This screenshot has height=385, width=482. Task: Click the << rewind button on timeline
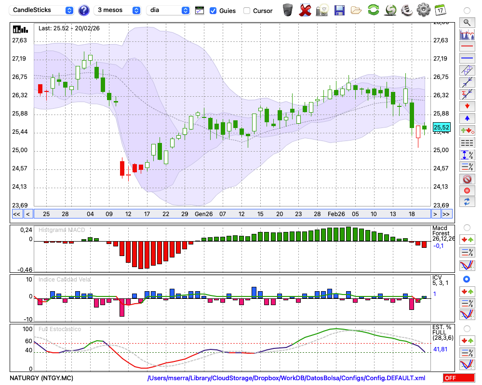point(16,214)
